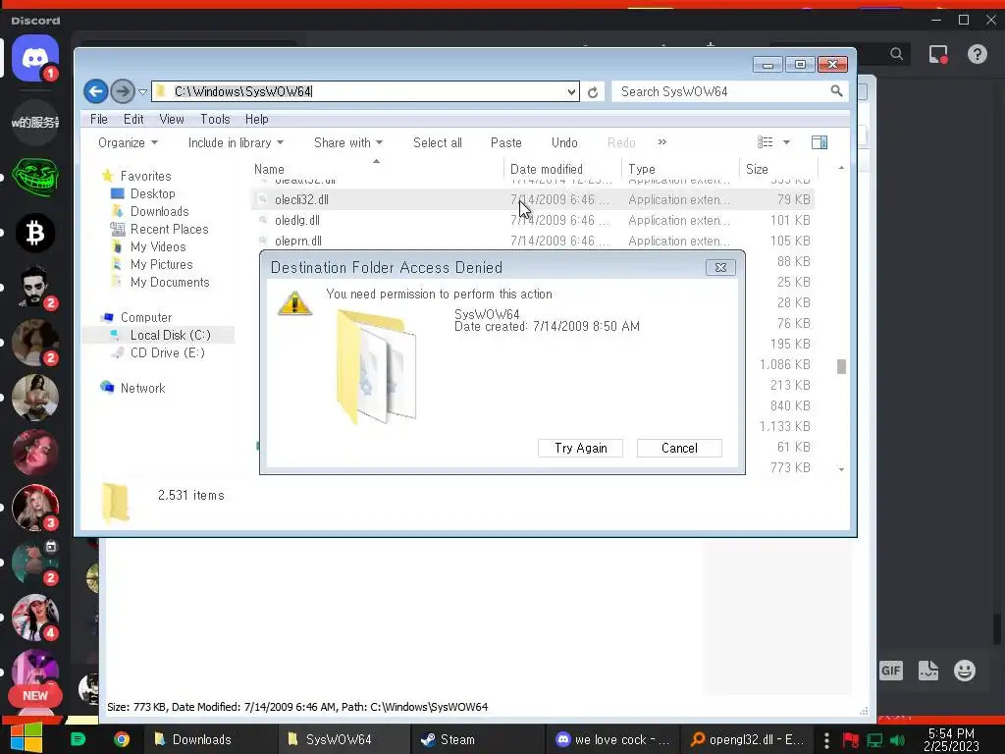This screenshot has height=754, width=1005.
Task: Click Cancel in the access denied dialog
Action: (x=679, y=448)
